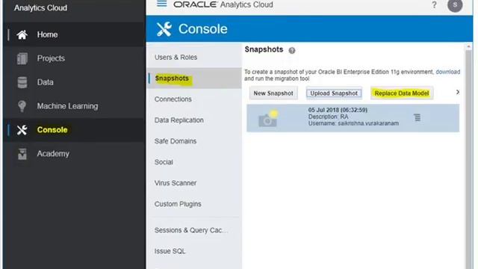This screenshot has width=478, height=269.
Task: Open Virus Scanner section
Action: [176, 183]
